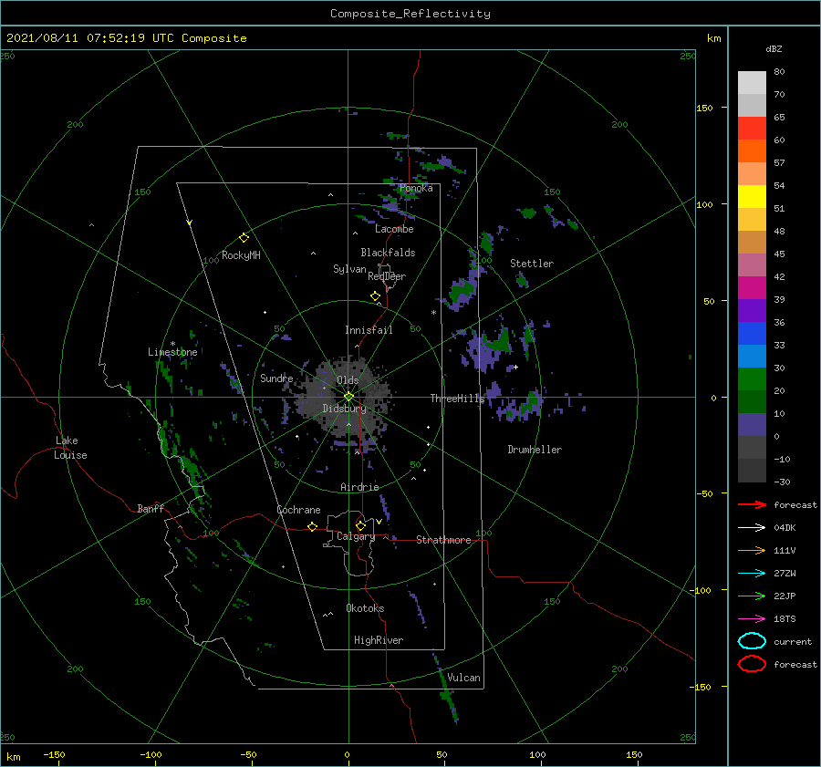
Task: Select the yellow diamond marker under Cochrane
Action: click(x=313, y=526)
